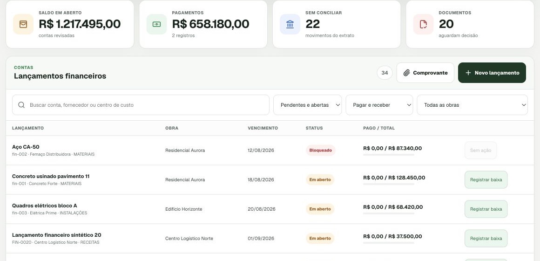This screenshot has width=540, height=261.
Task: Click the date 18/08/2026
Action: point(261,179)
